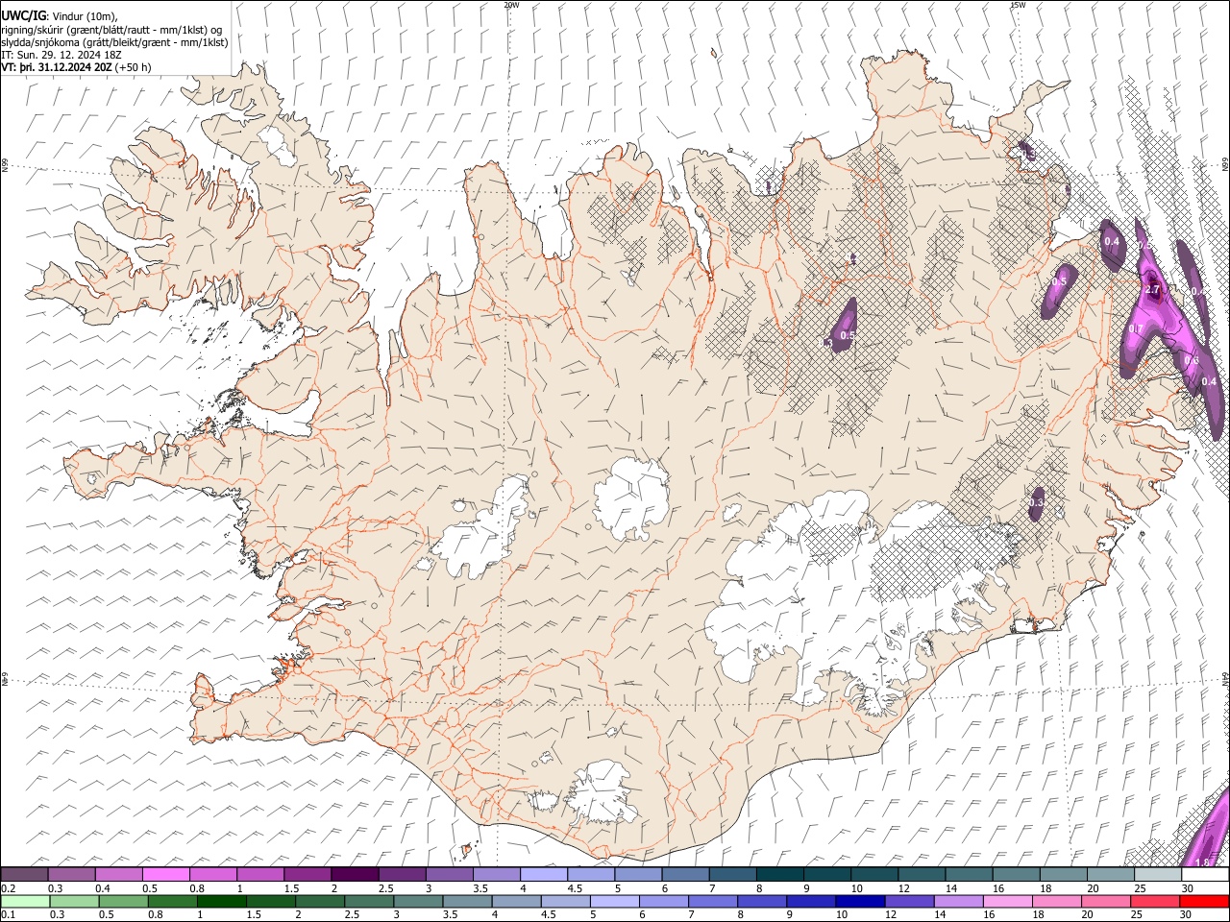The height and width of the screenshot is (922, 1230).
Task: Choose the light pink swatch at 16 in the bottom row
Action: (1009, 901)
